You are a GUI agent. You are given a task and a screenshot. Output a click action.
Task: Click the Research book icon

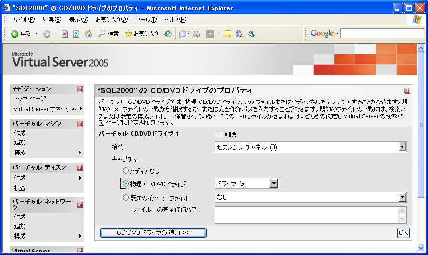(x=239, y=34)
